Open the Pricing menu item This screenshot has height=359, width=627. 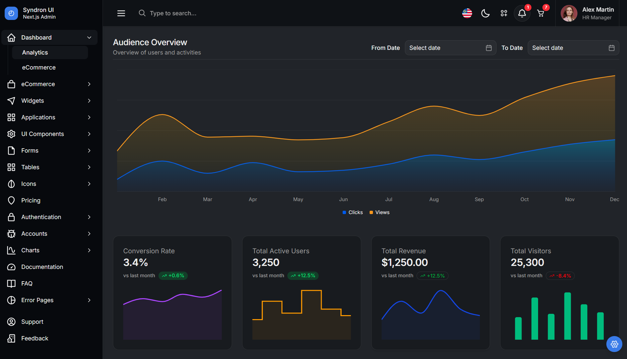click(x=49, y=200)
